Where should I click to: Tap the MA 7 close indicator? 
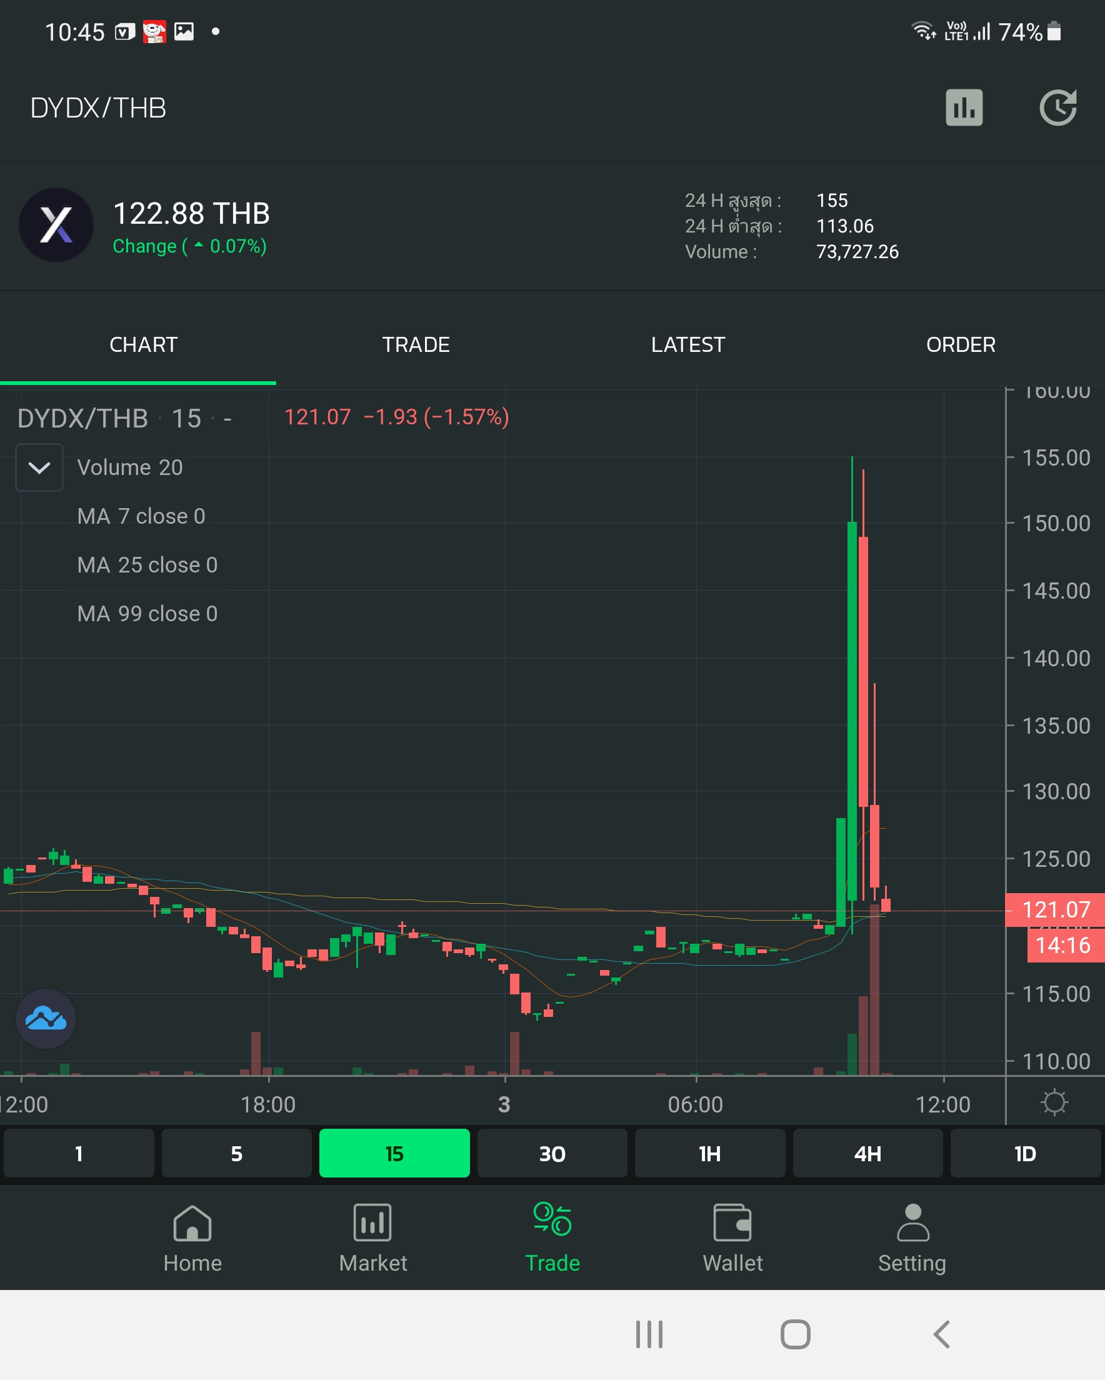(x=141, y=516)
